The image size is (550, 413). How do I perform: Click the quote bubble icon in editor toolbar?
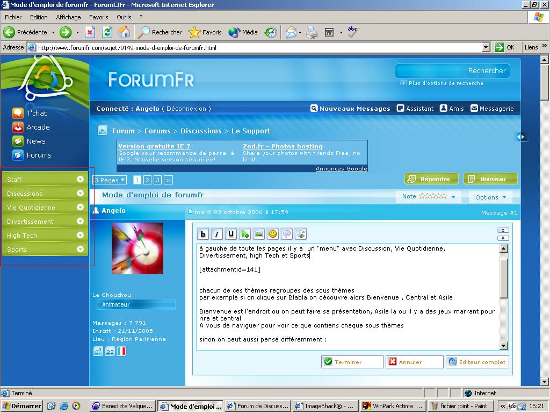click(x=287, y=234)
